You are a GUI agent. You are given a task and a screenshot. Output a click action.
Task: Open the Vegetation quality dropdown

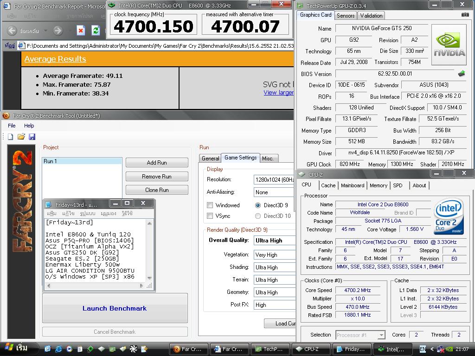[x=274, y=255]
